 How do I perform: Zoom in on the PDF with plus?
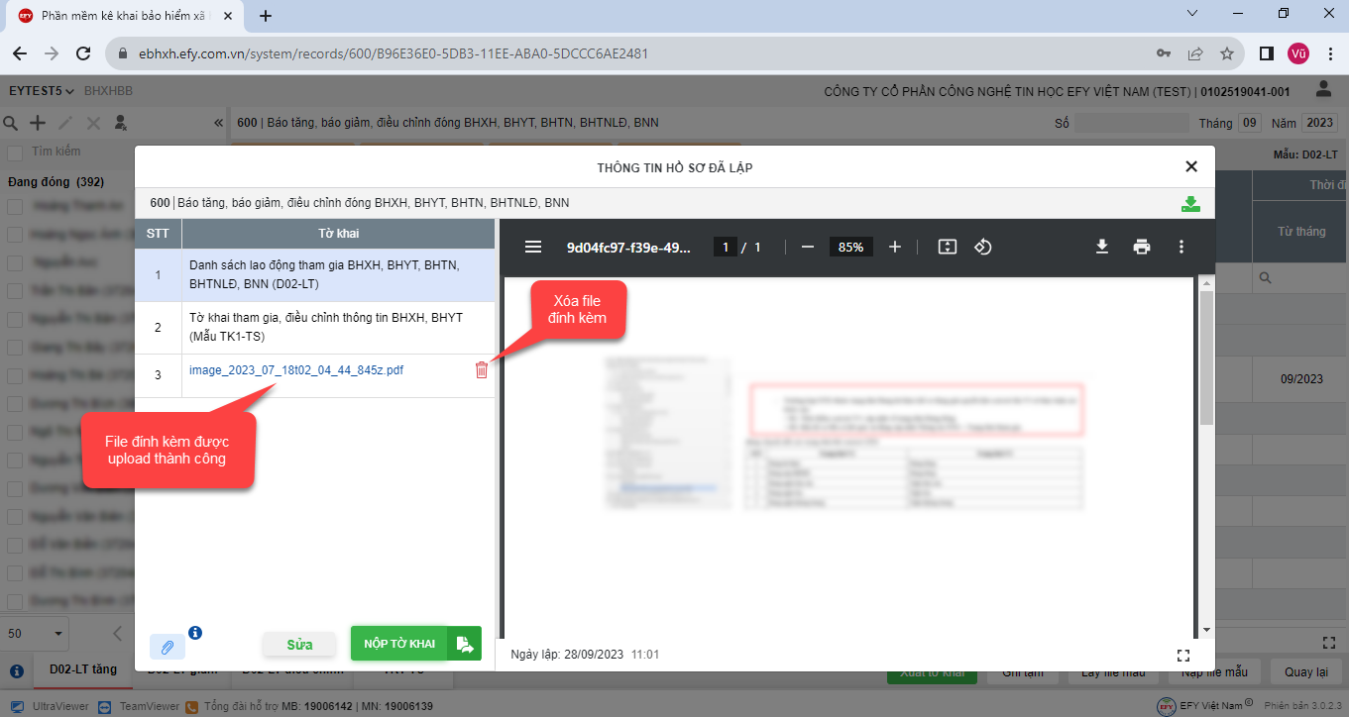click(x=895, y=247)
